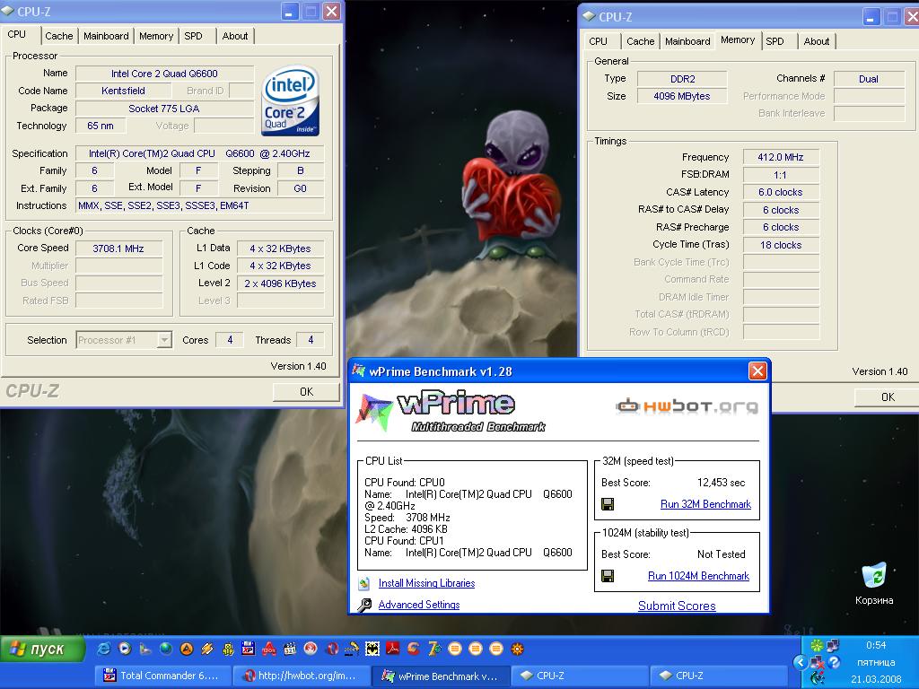Open SPD tab in right CPU-Z window
The width and height of the screenshot is (919, 689).
[x=775, y=41]
